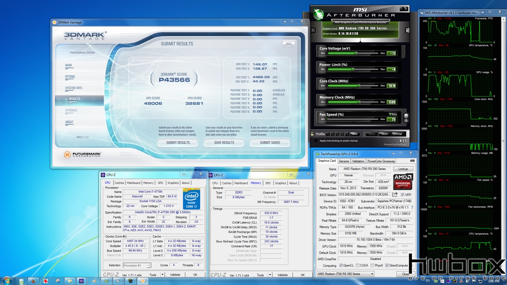The image size is (507, 285).
Task: Expand the Core Voltage options arrow
Action: point(404,51)
